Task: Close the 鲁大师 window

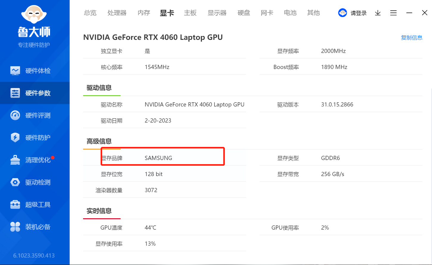Action: [x=425, y=13]
